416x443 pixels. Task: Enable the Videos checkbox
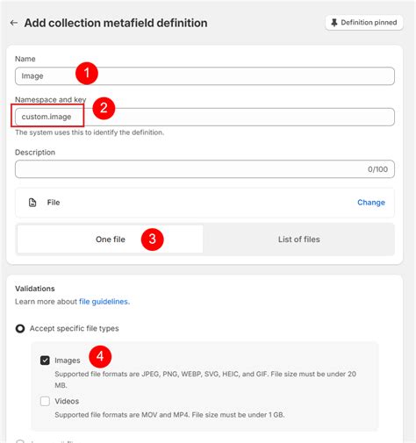(45, 401)
